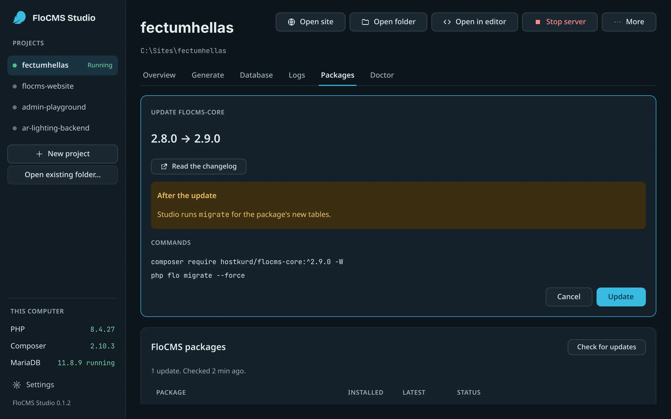Screen dimensions: 671x419
Task: Expand the More actions menu
Action: point(629,22)
